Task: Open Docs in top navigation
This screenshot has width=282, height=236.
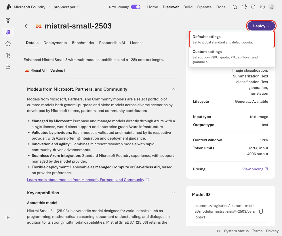Action: pos(221,7)
